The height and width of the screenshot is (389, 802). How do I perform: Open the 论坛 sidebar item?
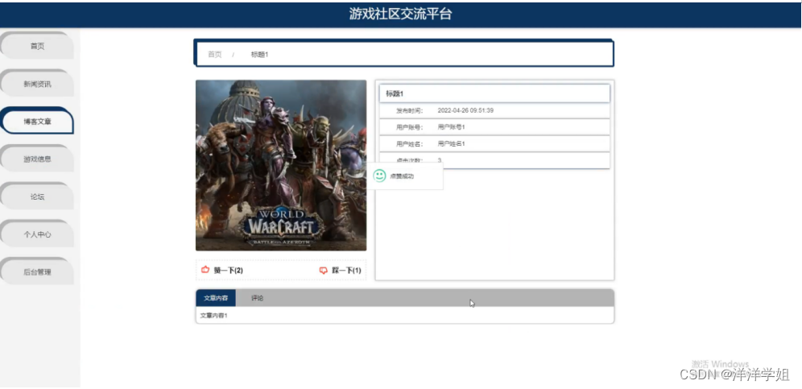(37, 197)
